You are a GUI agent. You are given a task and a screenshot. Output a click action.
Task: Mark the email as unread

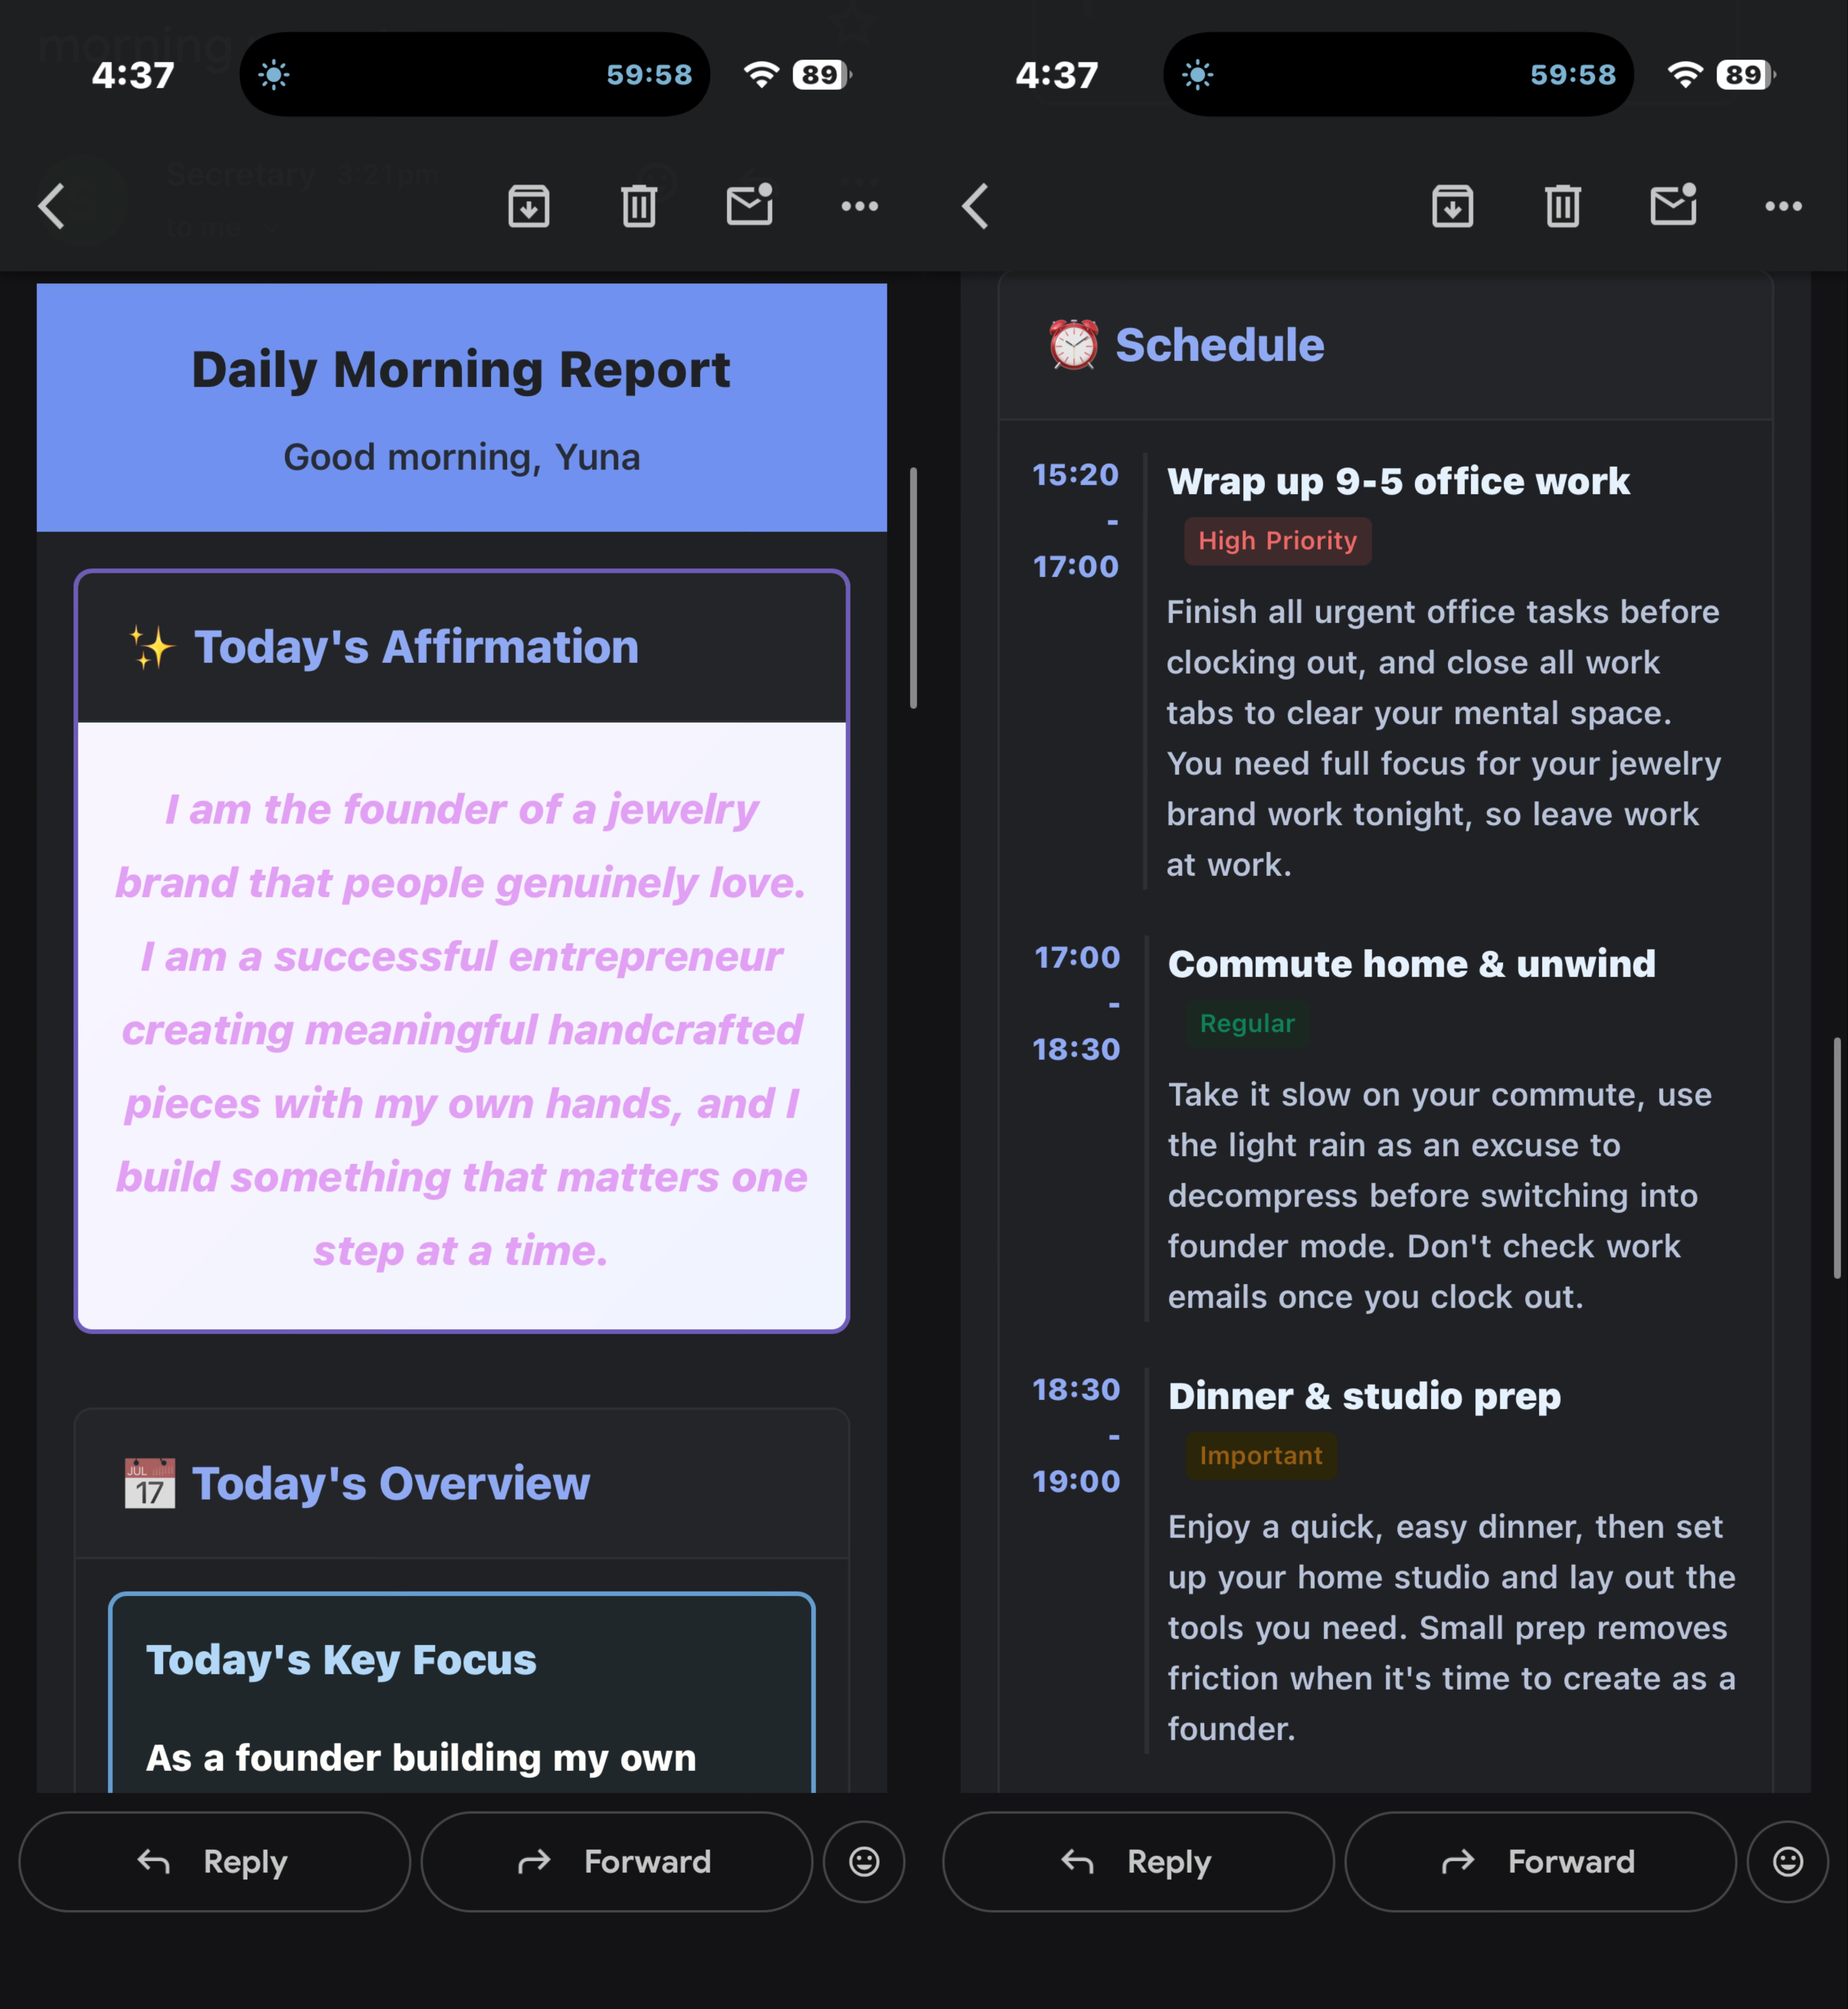pos(751,206)
